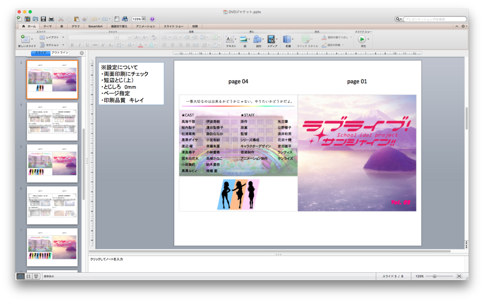
Task: Open the スライド ショー ribbon tab
Action: click(x=173, y=26)
